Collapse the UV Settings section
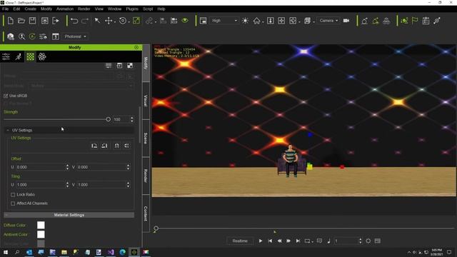Image resolution: width=457 pixels, height=257 pixels. coord(8,130)
